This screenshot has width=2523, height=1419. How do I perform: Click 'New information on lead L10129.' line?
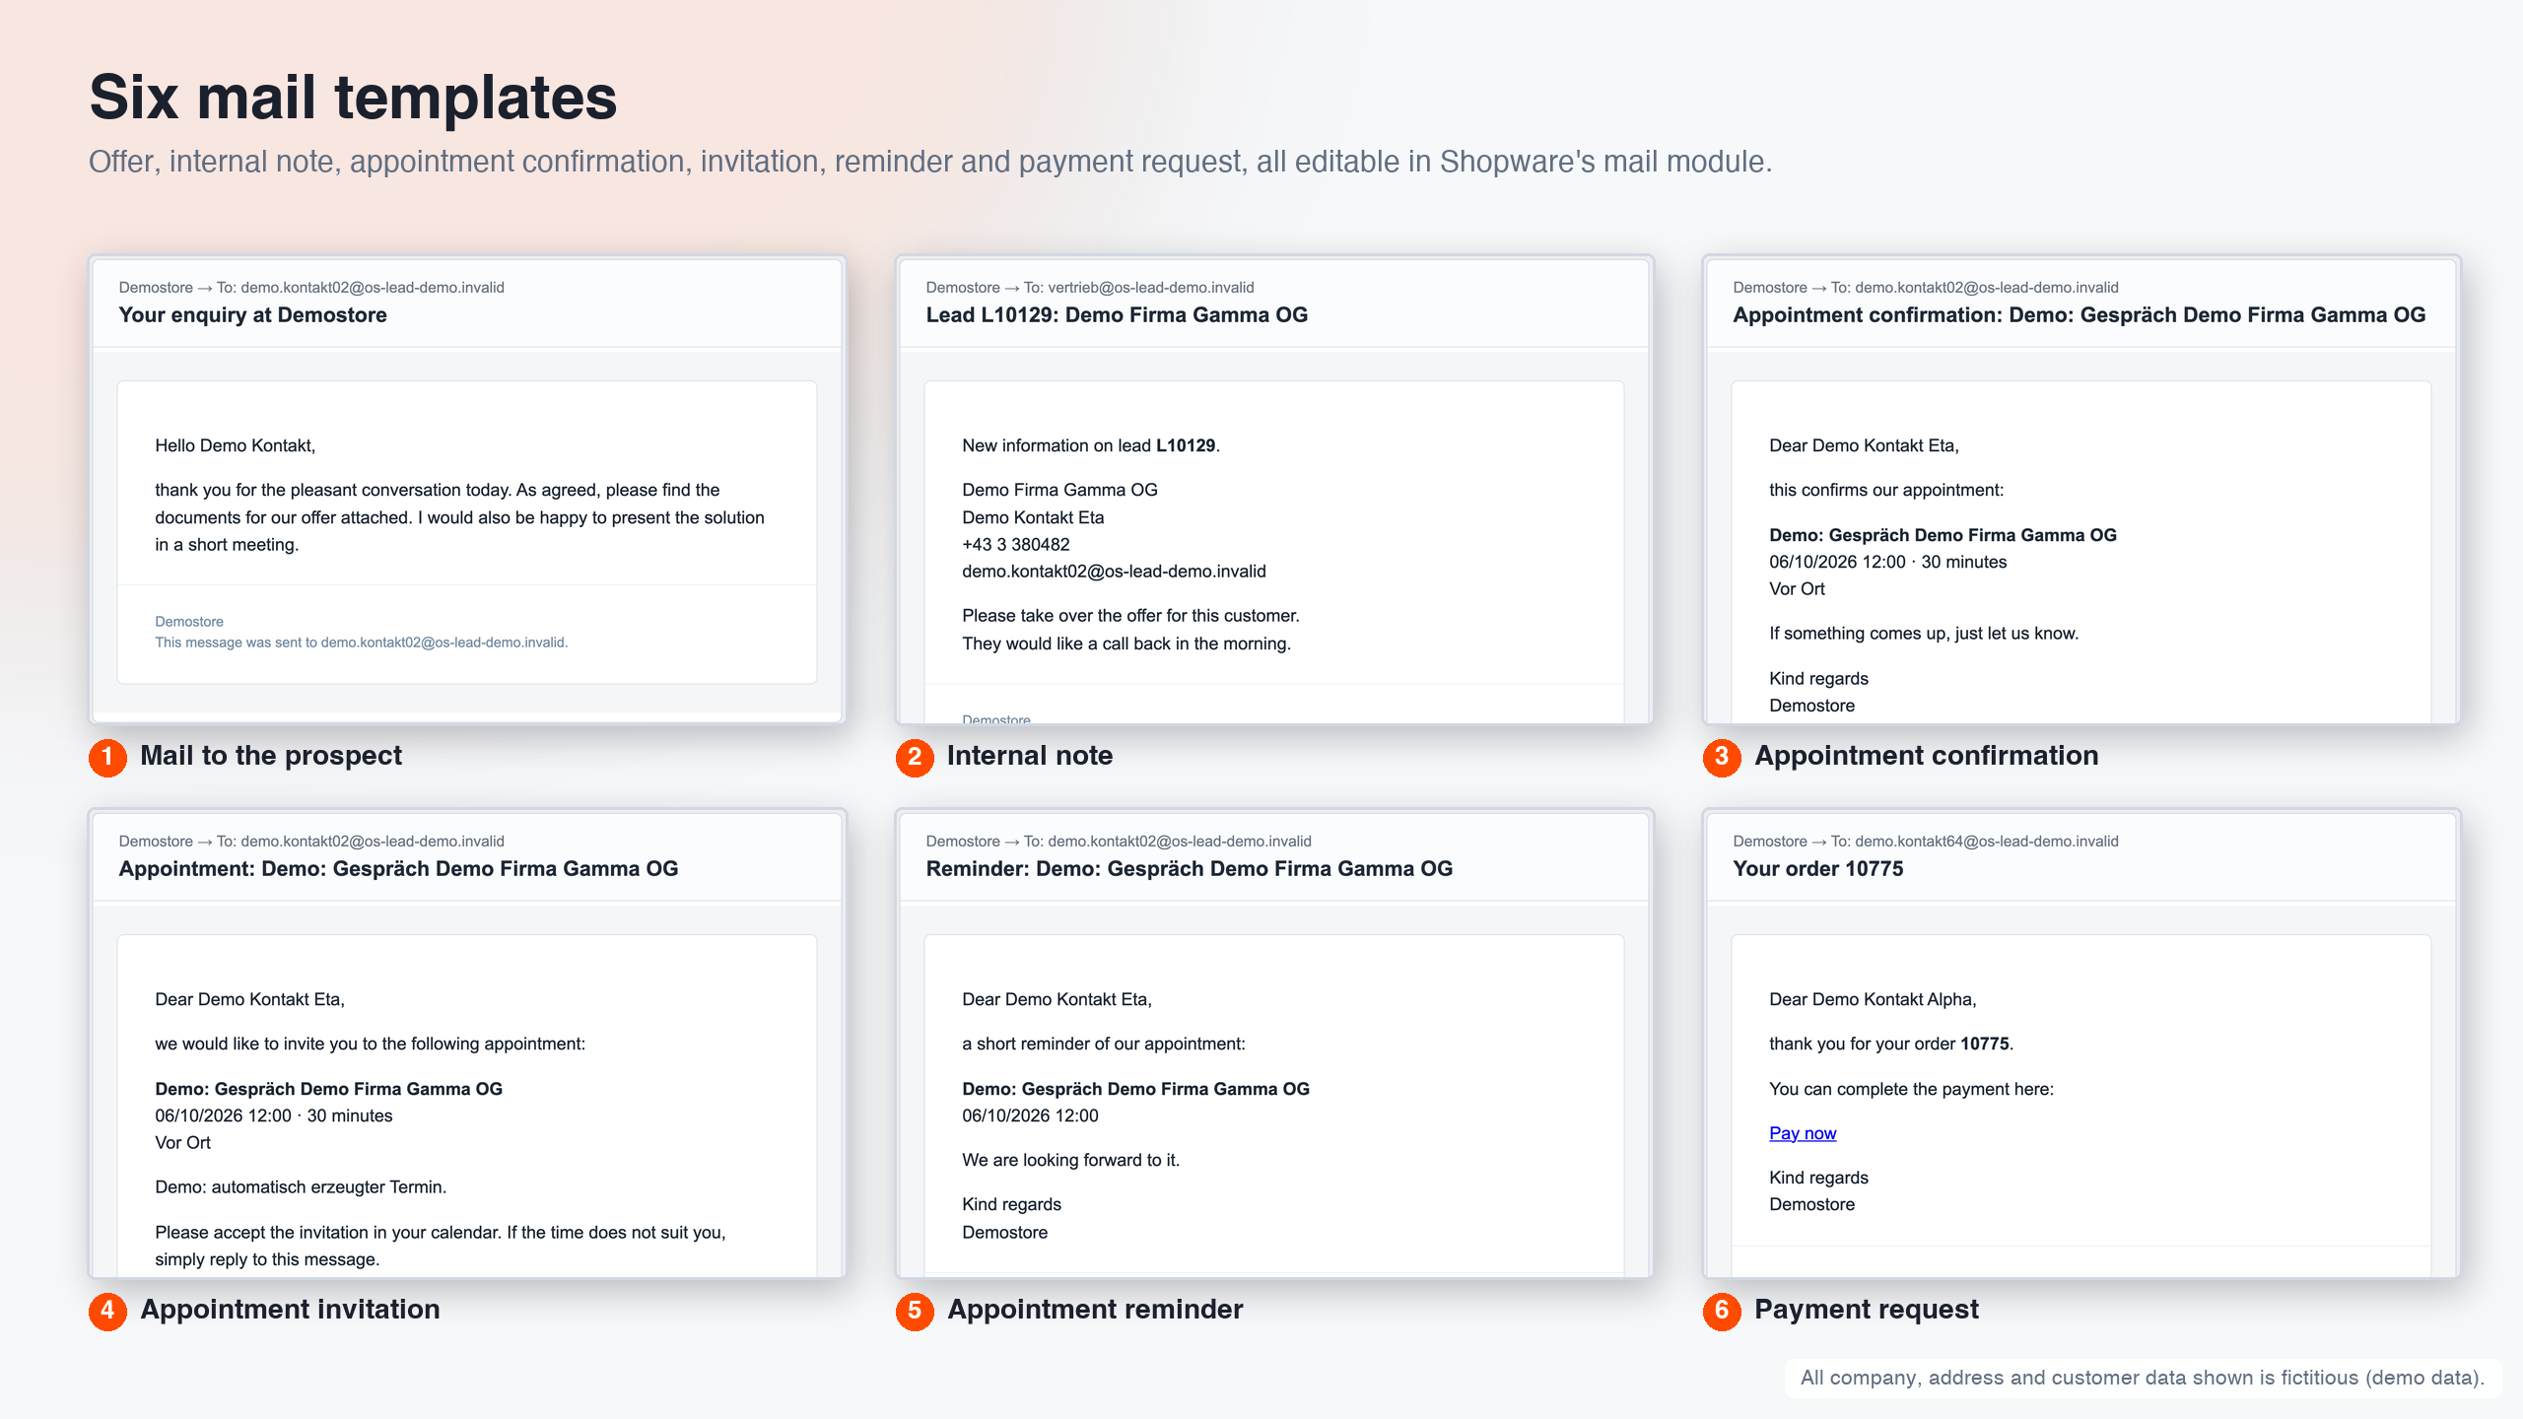1091,446
